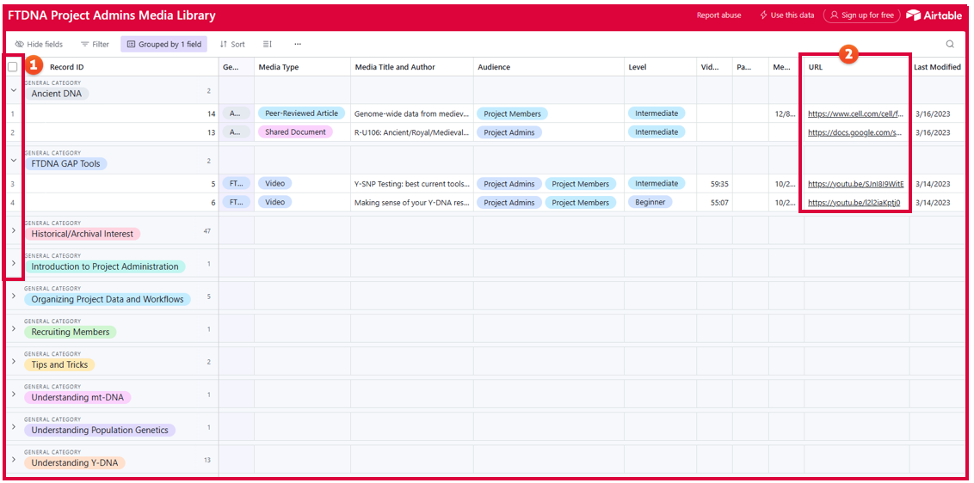Click the R-U106: Ancient/Royal/Medieval title cell
The image size is (974, 483).
pyautogui.click(x=412, y=131)
